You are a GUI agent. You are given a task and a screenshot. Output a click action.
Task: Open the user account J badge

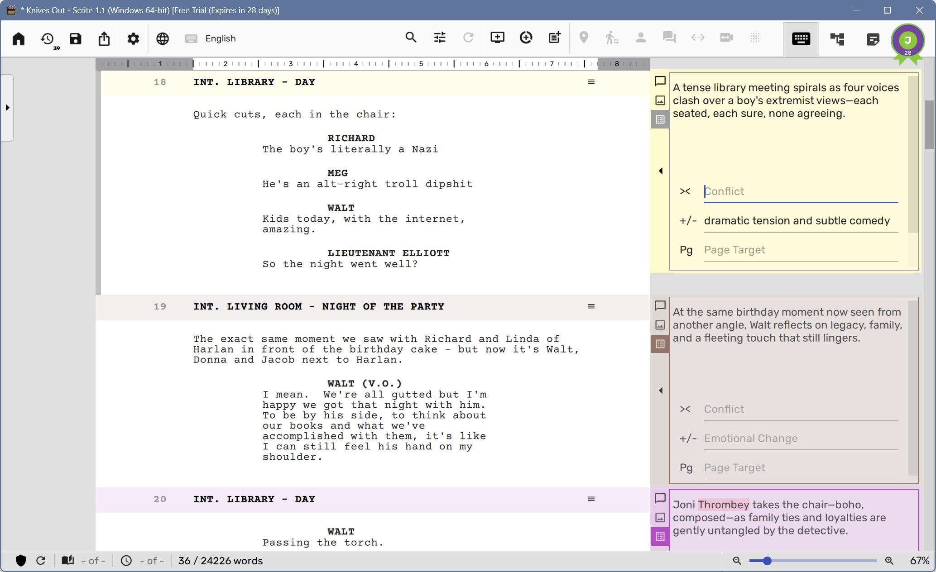click(907, 41)
